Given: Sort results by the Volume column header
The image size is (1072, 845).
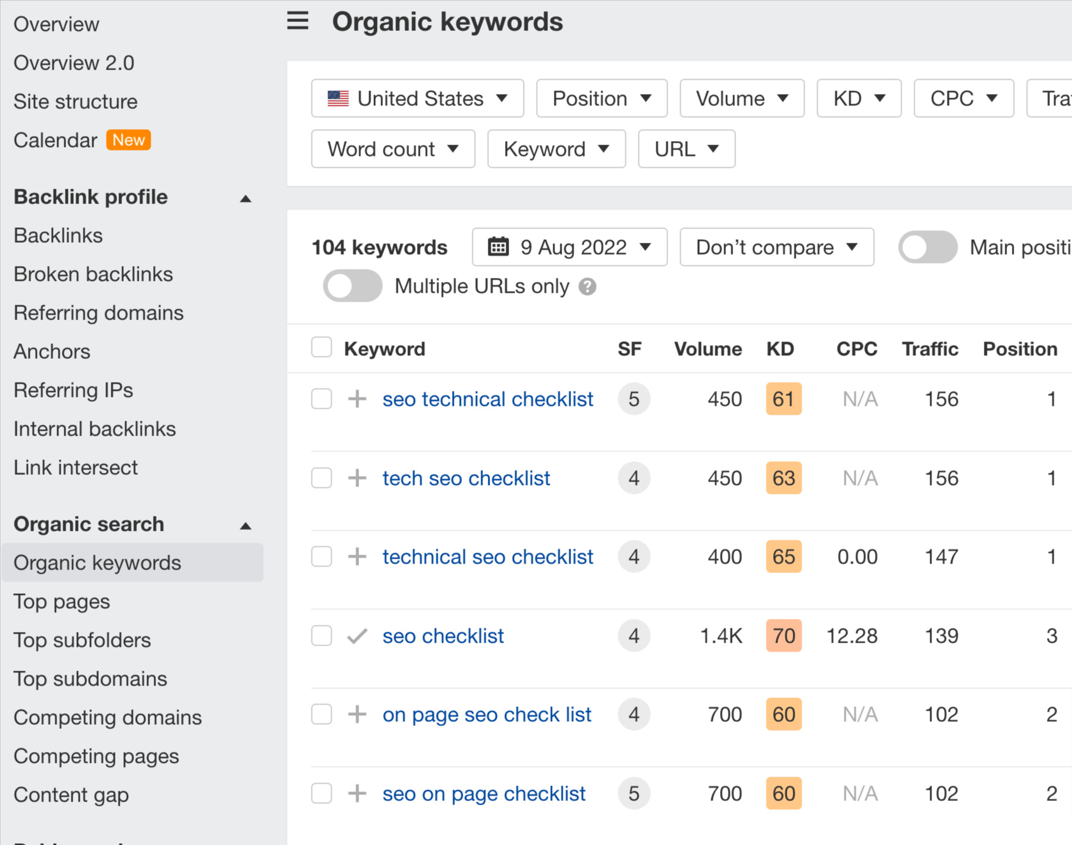Looking at the screenshot, I should click(x=708, y=349).
